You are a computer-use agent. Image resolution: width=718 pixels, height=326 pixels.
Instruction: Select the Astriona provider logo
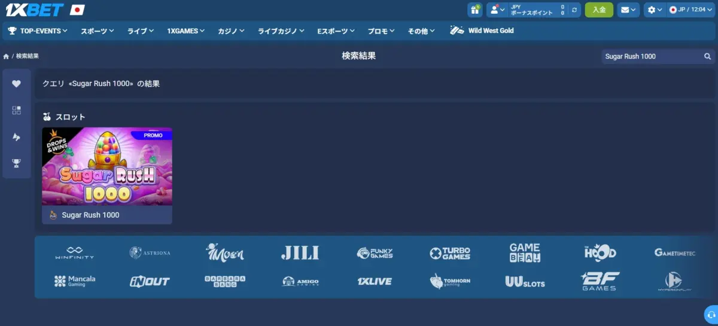pos(150,253)
